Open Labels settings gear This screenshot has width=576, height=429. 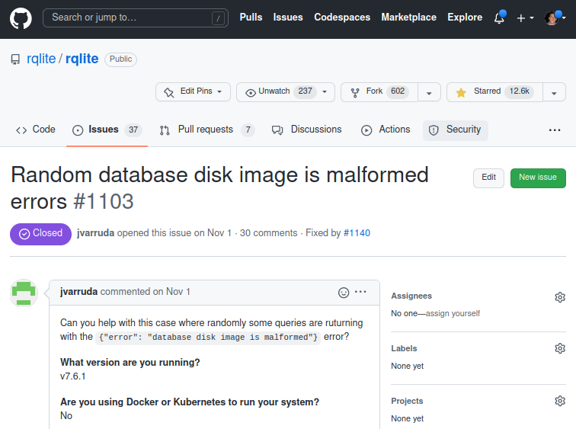point(560,347)
